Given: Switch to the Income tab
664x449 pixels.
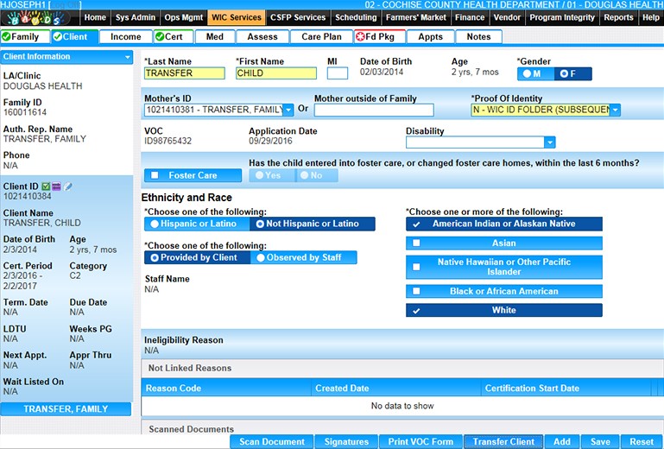Looking at the screenshot, I should 125,37.
